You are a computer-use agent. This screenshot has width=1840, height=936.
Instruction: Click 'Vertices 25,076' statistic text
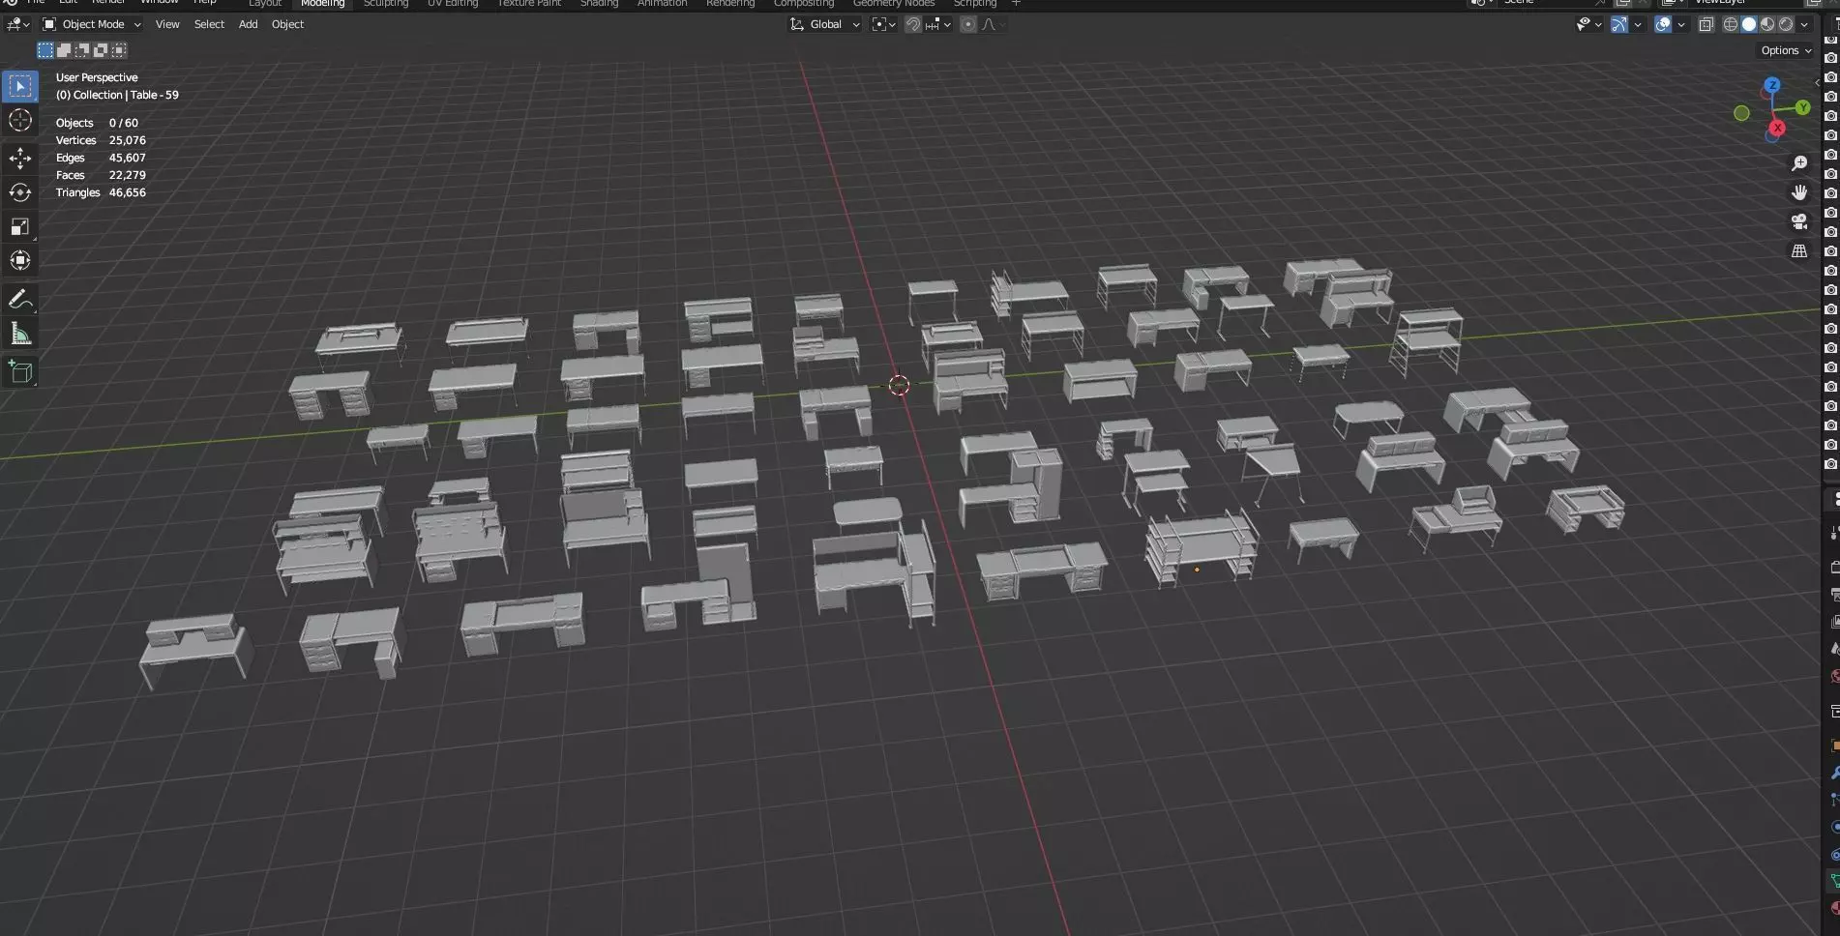pyautogui.click(x=101, y=140)
